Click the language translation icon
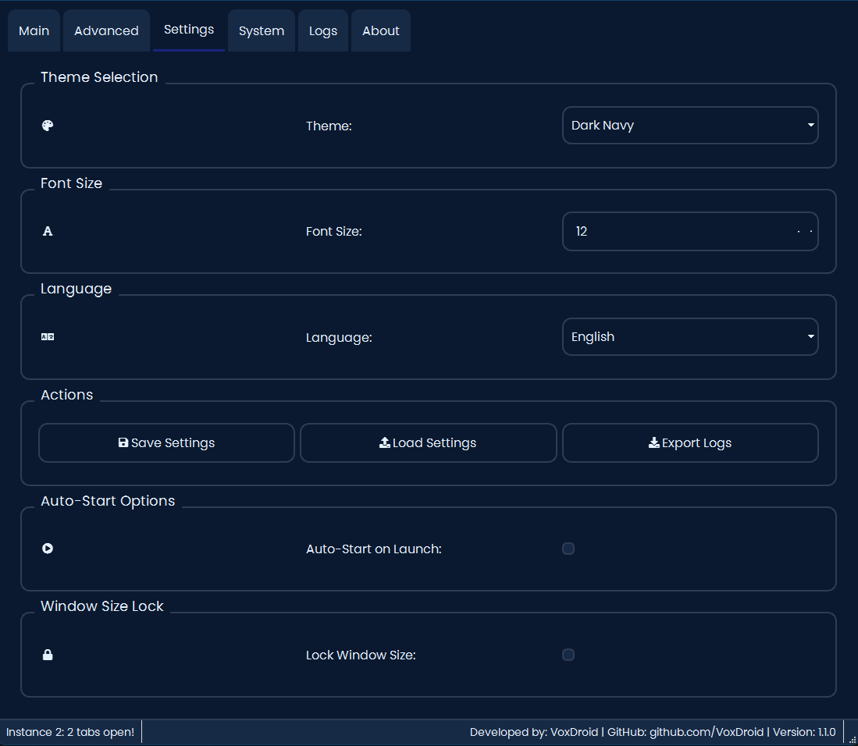Image resolution: width=858 pixels, height=746 pixels. coord(48,336)
